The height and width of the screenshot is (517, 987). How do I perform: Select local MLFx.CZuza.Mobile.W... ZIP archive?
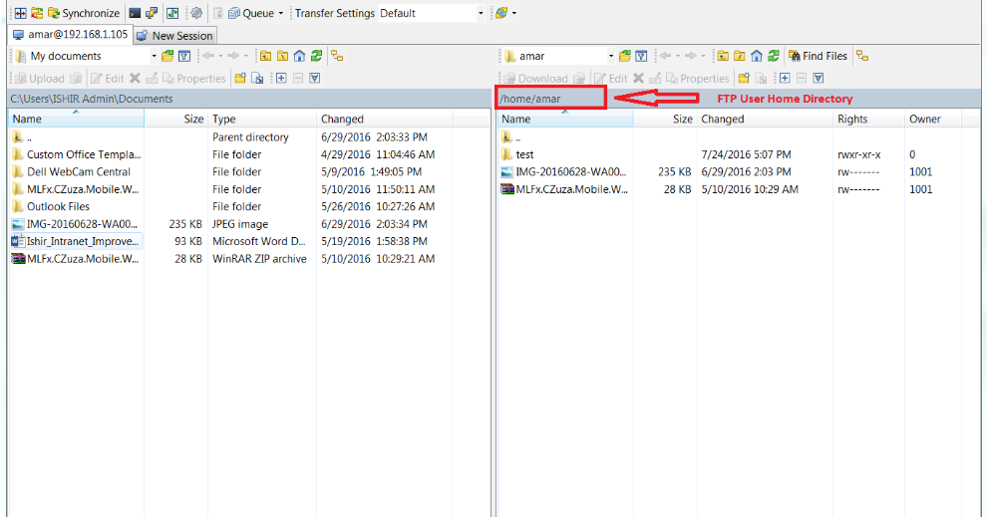point(76,259)
